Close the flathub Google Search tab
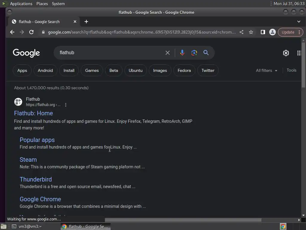 coord(75,22)
